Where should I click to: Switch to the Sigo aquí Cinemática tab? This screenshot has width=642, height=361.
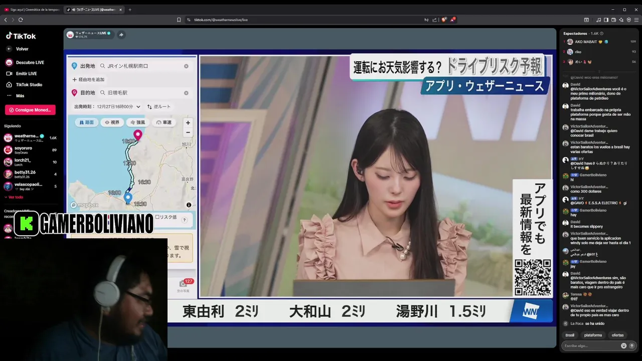(x=32, y=10)
